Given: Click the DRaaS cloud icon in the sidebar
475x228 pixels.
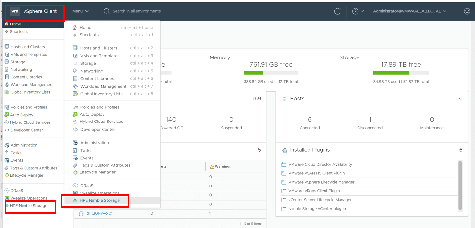Looking at the screenshot, I should (x=7, y=190).
